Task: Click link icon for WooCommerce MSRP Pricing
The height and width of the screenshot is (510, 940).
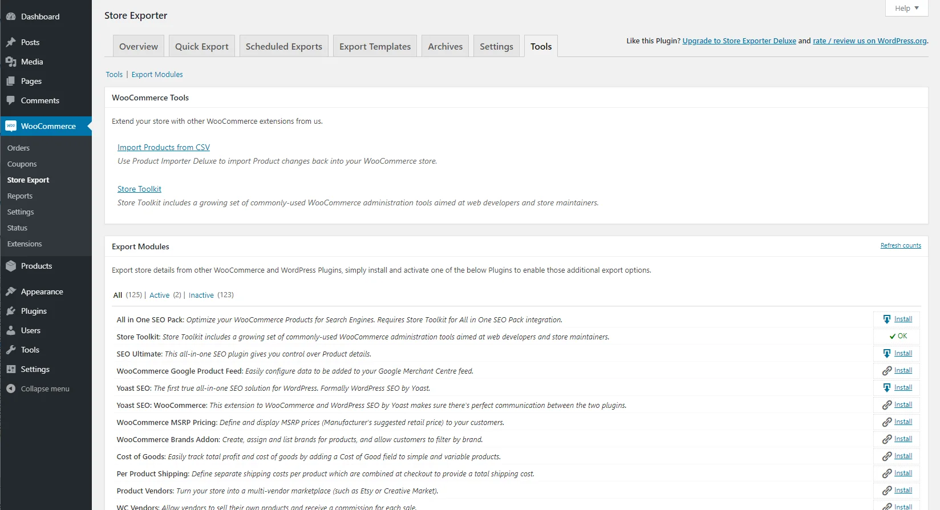Action: (x=887, y=422)
